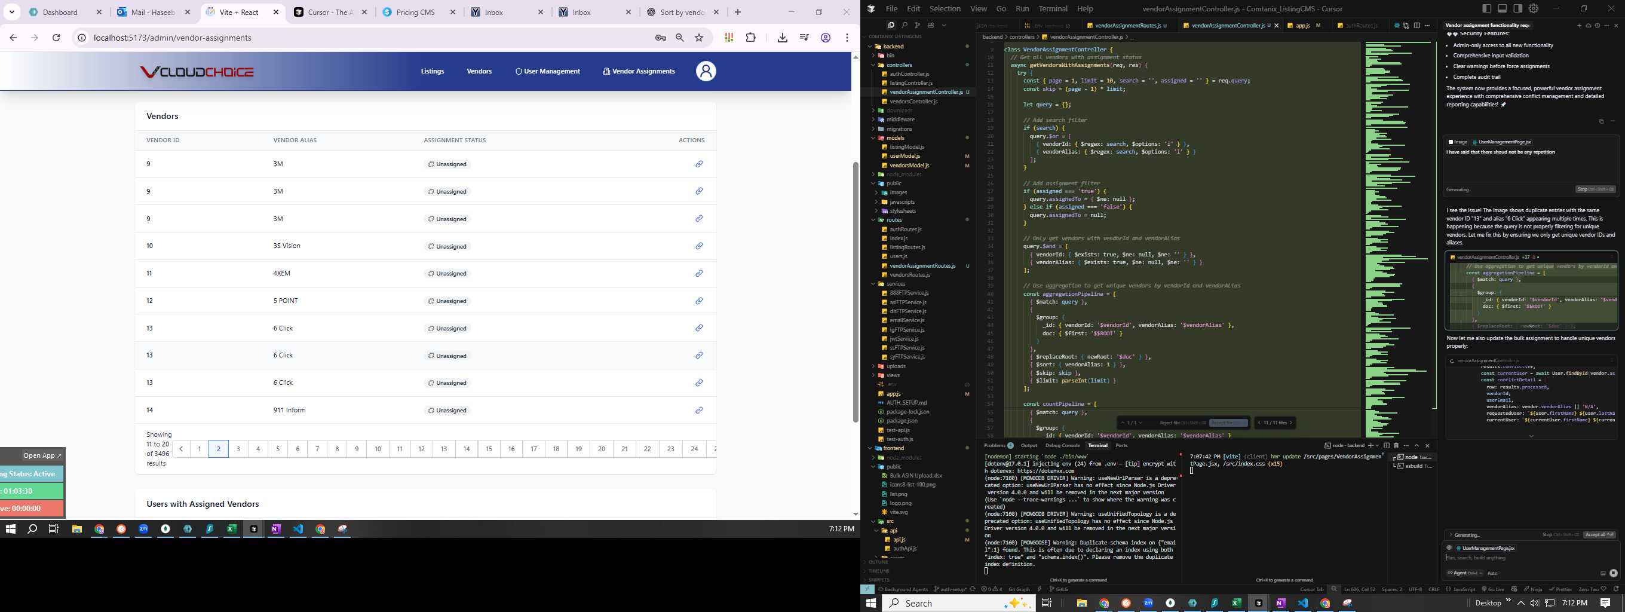This screenshot has width=1625, height=612.
Task: Open Chrome downloads icon
Action: (782, 38)
